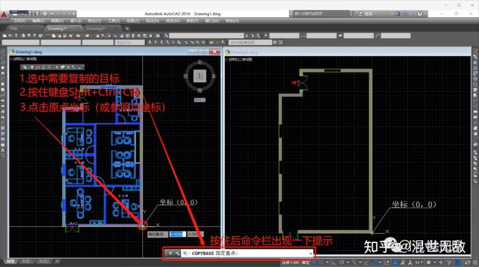The height and width of the screenshot is (267, 479).
Task: Click the Plot/print icon in quick access toolbar
Action: coord(45,13)
